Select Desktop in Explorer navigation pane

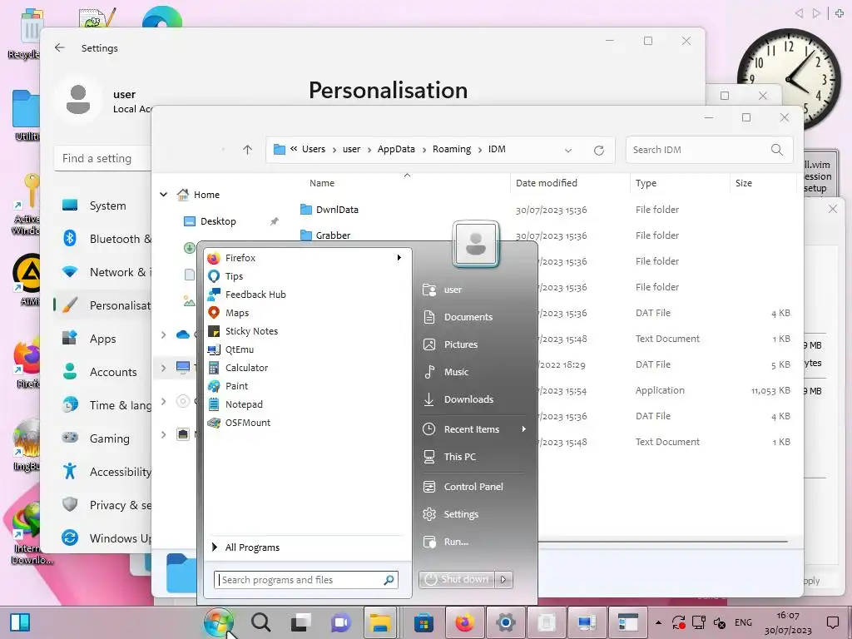[218, 221]
